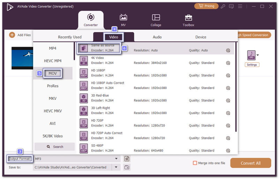
Task: Choose MP4 format in the list
Action: coord(53,48)
